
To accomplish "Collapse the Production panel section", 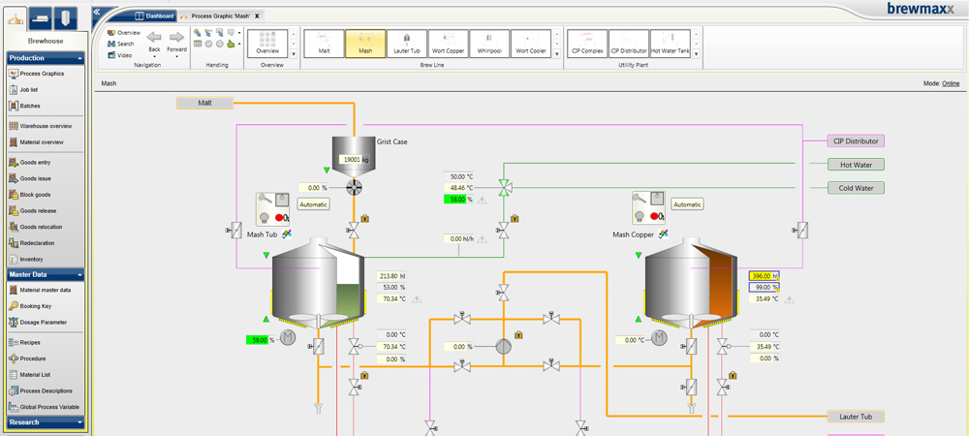I will [80, 58].
